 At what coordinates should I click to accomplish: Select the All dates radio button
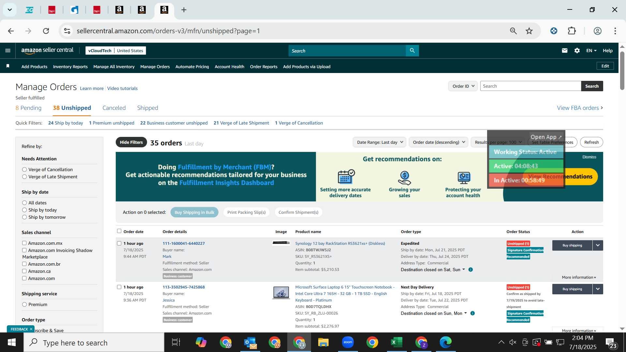point(24,203)
